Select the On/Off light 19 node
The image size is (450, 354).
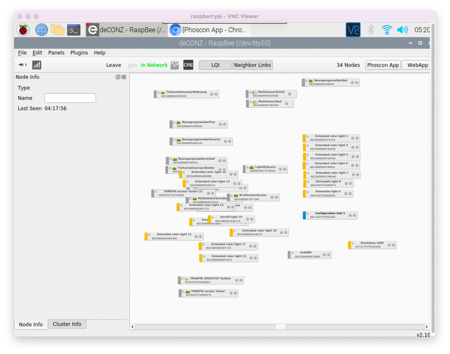(231, 219)
